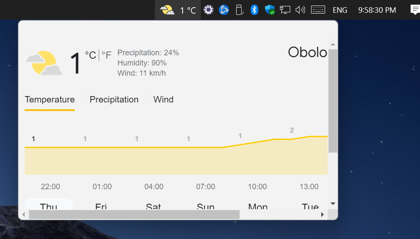Click the gear-shaped tray icon

tap(209, 10)
